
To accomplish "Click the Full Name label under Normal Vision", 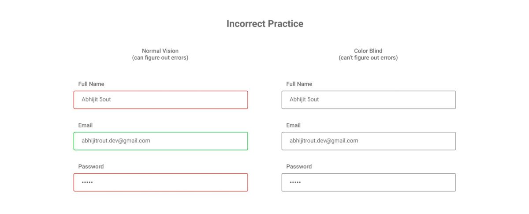I will [91, 84].
